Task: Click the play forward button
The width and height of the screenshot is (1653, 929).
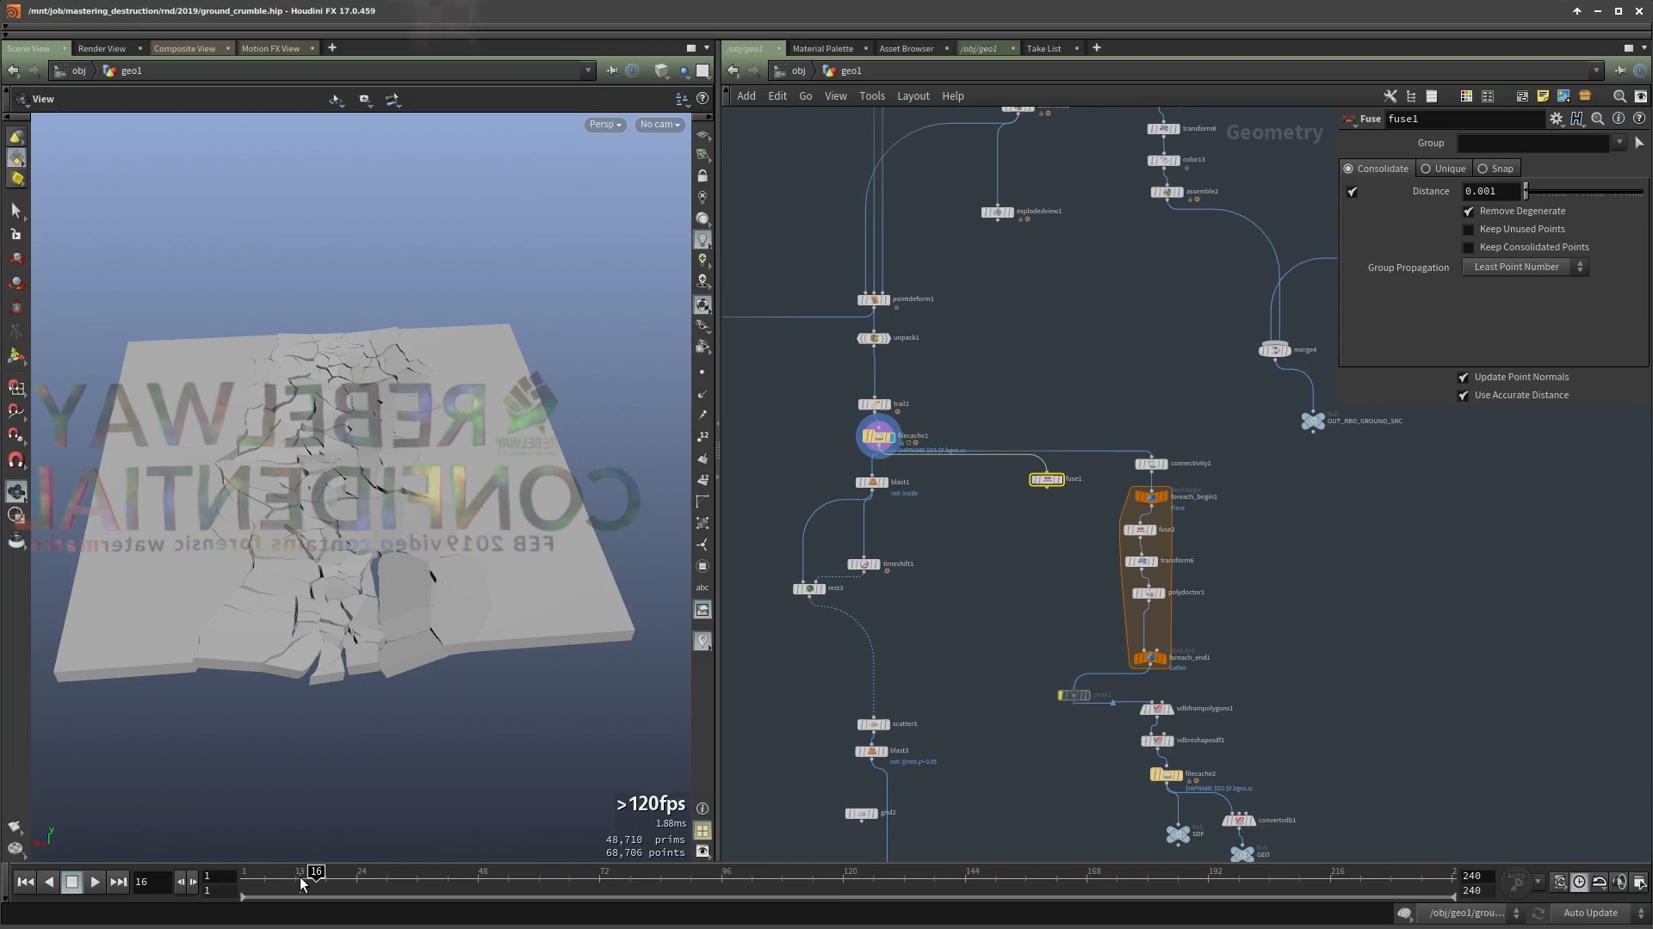Action: coord(95,882)
